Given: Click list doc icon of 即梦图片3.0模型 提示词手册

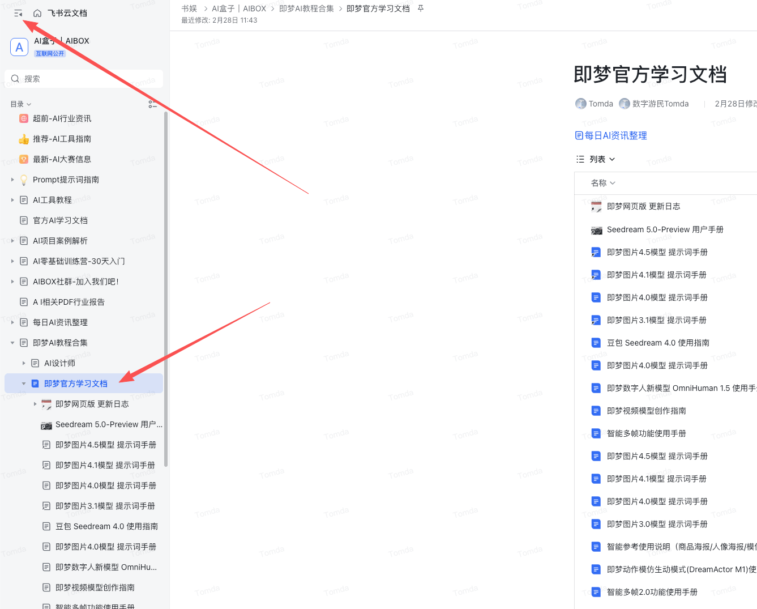Looking at the screenshot, I should tap(596, 524).
